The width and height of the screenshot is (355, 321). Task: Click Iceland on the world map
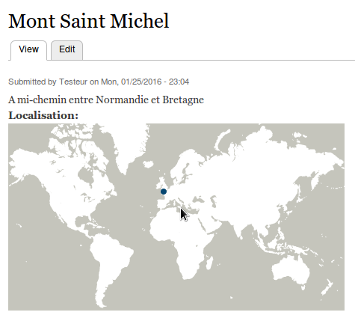pos(148,164)
